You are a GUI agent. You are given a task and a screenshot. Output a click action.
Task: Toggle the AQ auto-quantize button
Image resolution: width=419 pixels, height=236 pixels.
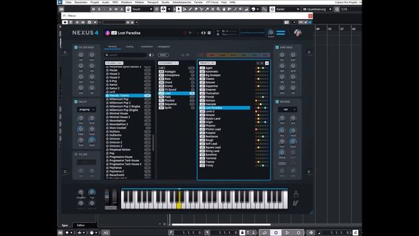point(106,233)
